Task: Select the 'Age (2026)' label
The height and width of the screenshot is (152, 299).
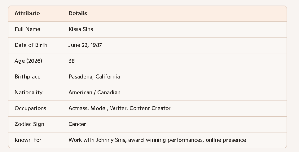Action: point(29,61)
